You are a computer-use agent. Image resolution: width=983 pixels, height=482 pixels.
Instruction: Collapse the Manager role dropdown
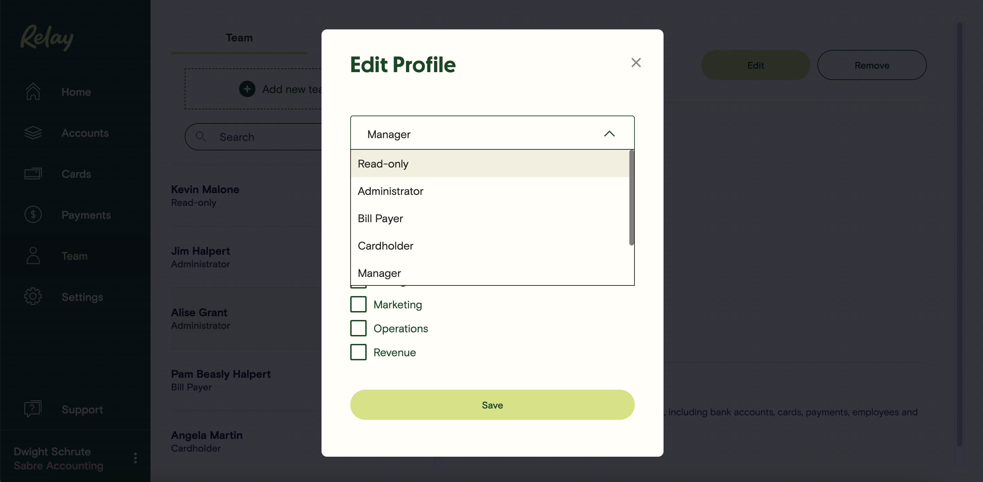click(609, 134)
